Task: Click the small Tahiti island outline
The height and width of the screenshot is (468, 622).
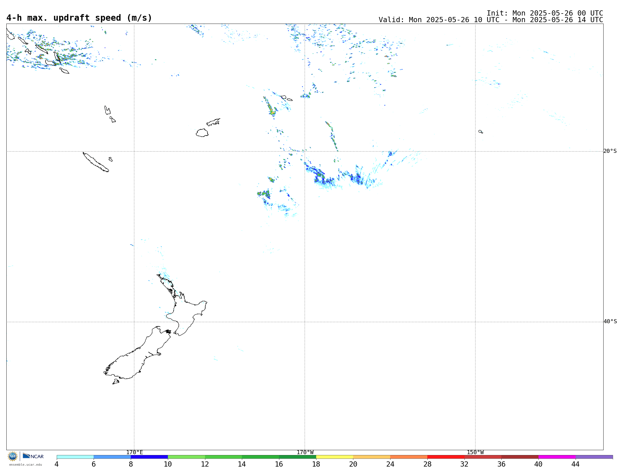Action: coord(481,132)
